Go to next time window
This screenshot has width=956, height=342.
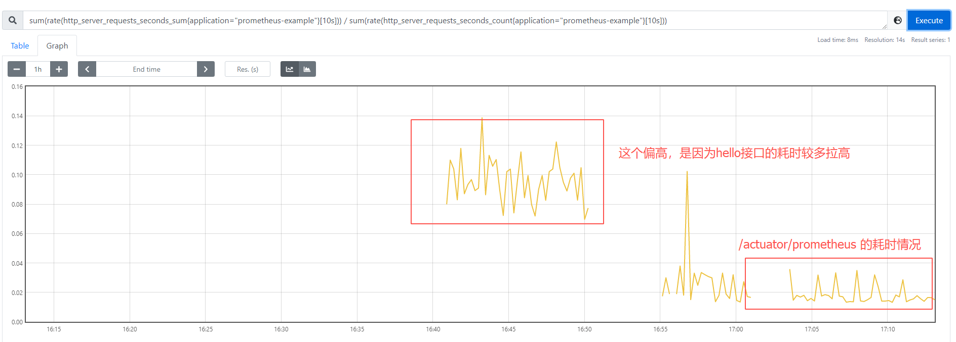point(206,69)
